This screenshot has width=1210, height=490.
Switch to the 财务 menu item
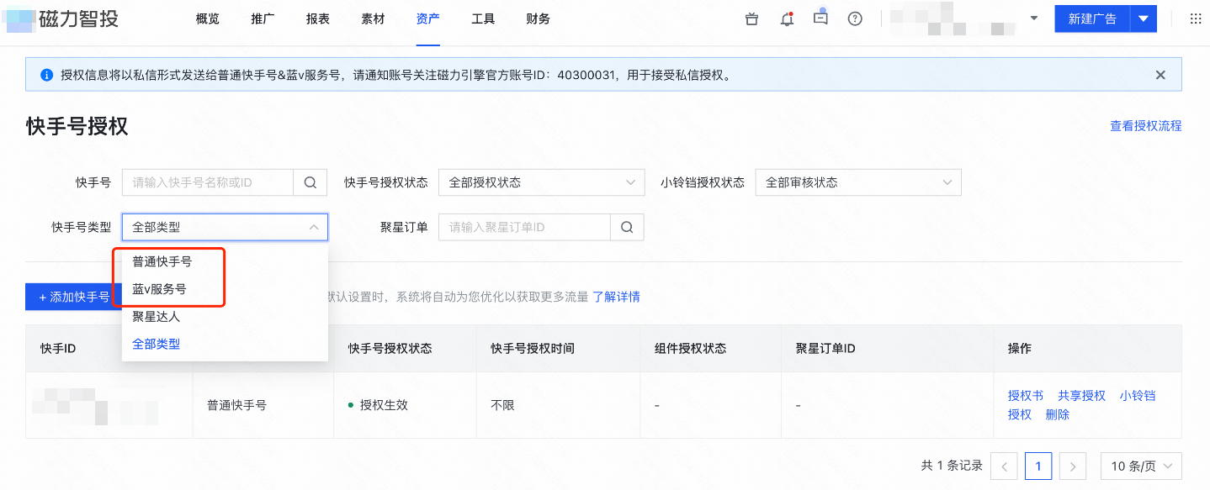[538, 18]
